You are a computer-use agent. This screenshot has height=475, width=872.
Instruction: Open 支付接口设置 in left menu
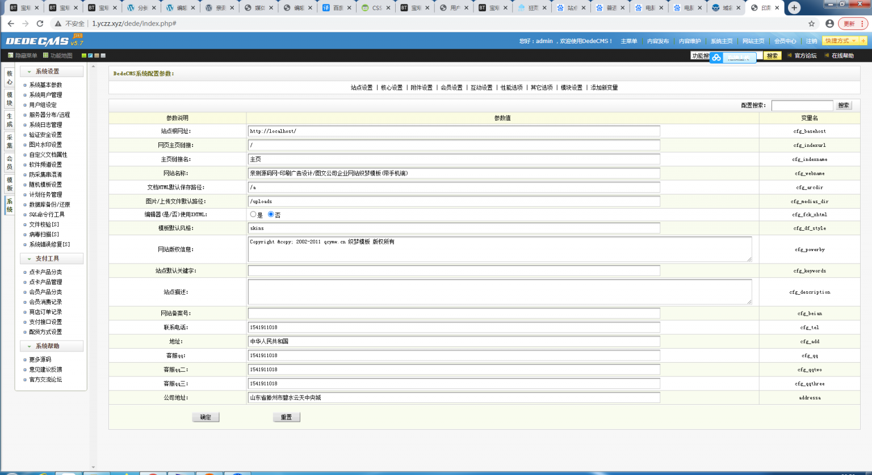click(x=45, y=322)
